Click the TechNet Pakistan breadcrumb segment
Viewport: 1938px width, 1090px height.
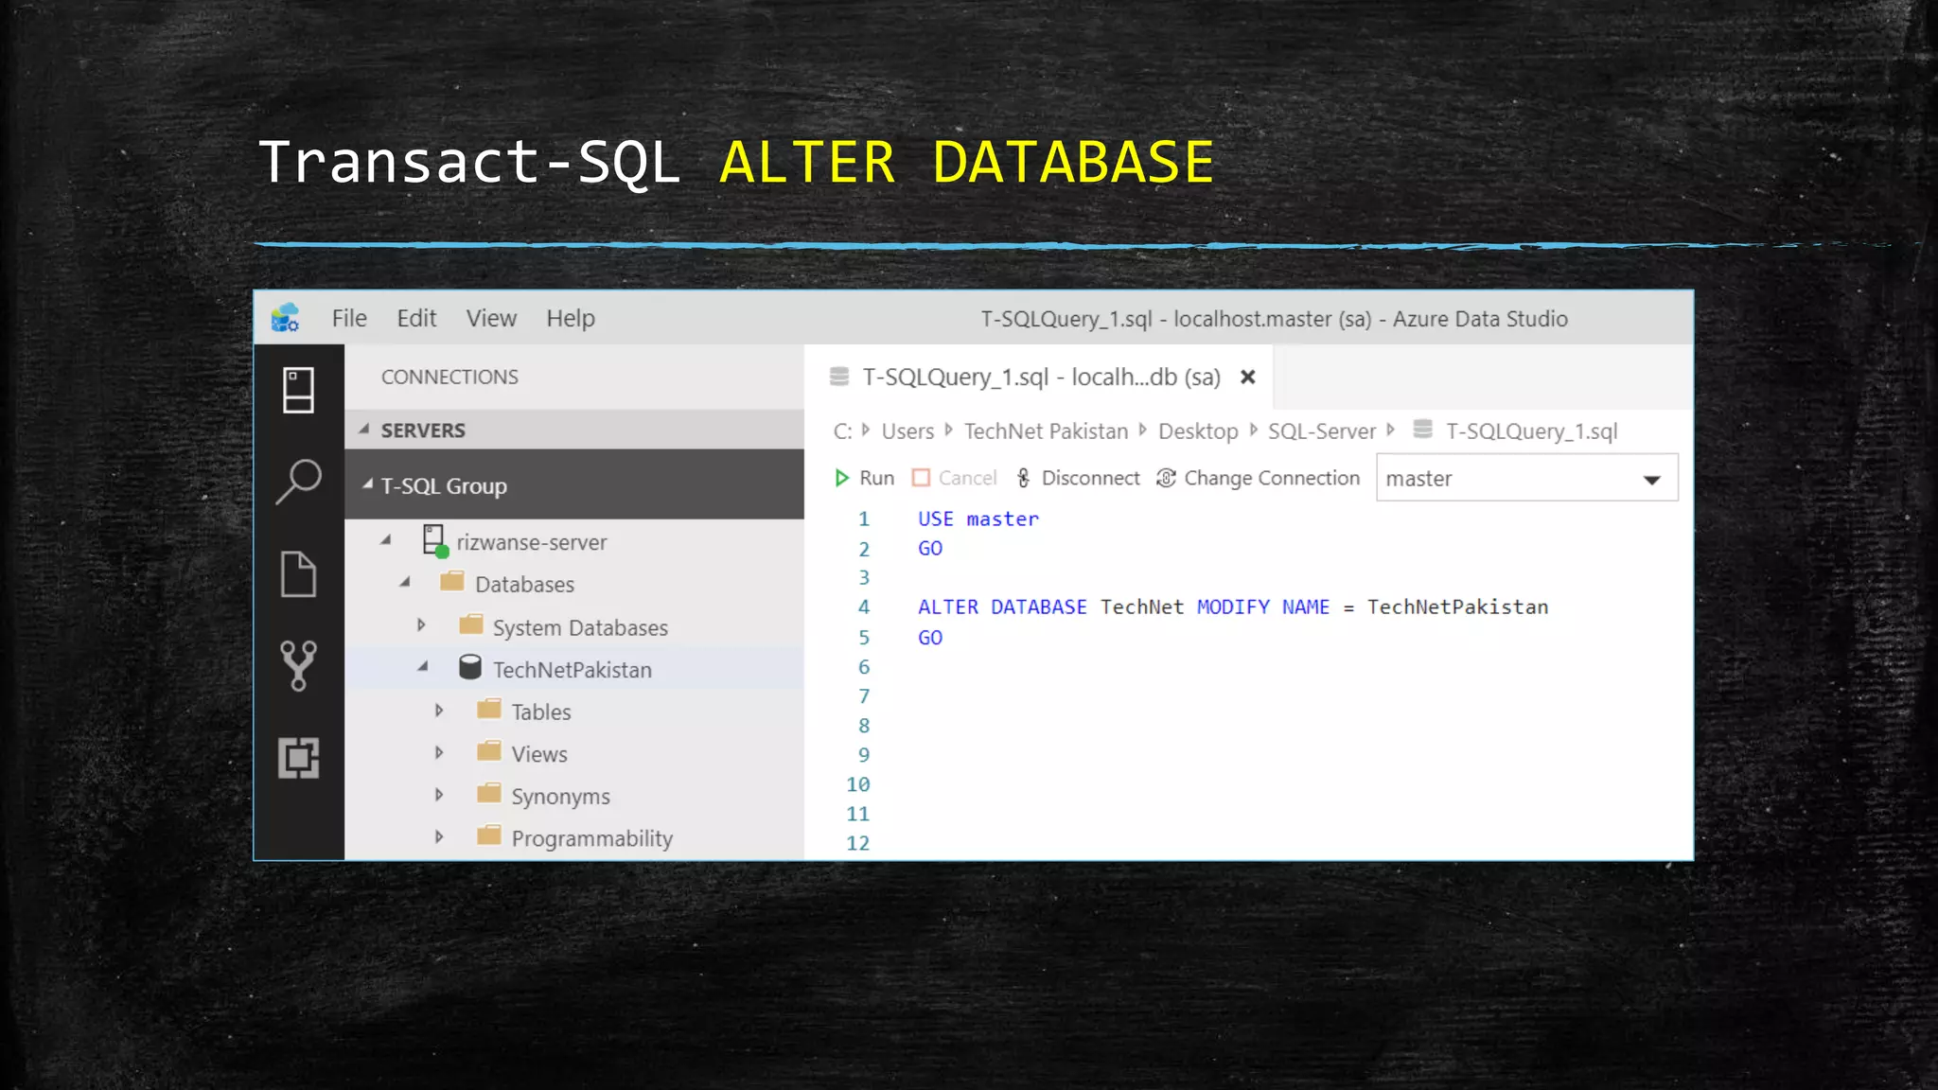pos(1046,431)
